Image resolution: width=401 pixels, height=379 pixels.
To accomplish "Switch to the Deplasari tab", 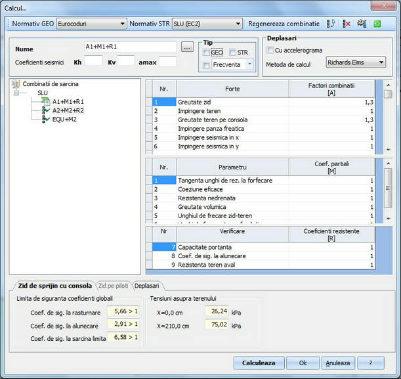I will click(146, 286).
